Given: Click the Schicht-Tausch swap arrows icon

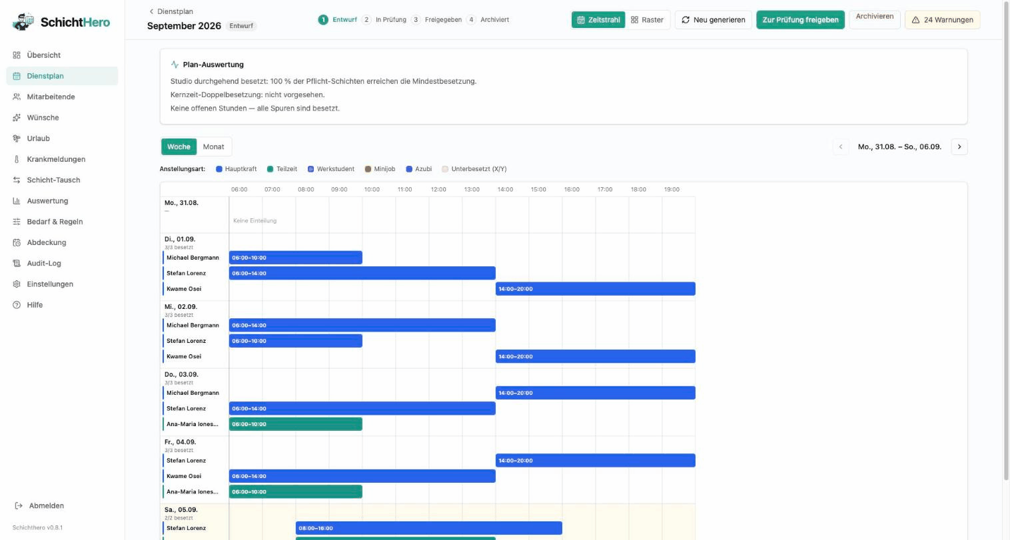Looking at the screenshot, I should pyautogui.click(x=17, y=180).
